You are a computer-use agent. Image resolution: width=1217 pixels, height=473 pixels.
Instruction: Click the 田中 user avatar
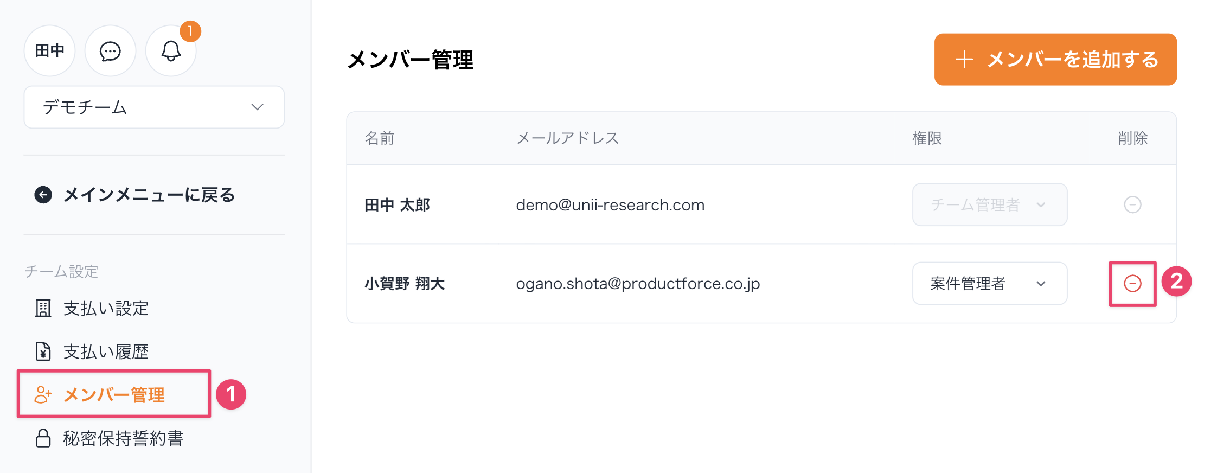click(x=49, y=51)
